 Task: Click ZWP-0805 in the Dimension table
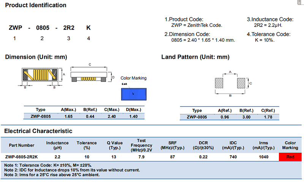tap(41, 116)
